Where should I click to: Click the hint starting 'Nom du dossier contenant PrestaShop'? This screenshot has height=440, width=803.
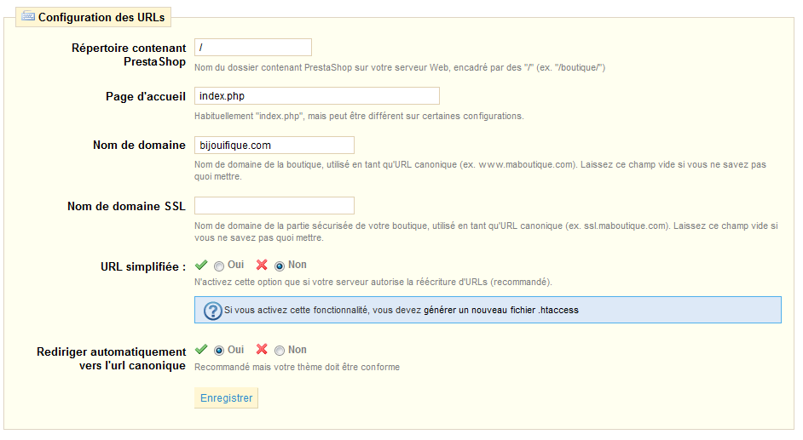(400, 67)
